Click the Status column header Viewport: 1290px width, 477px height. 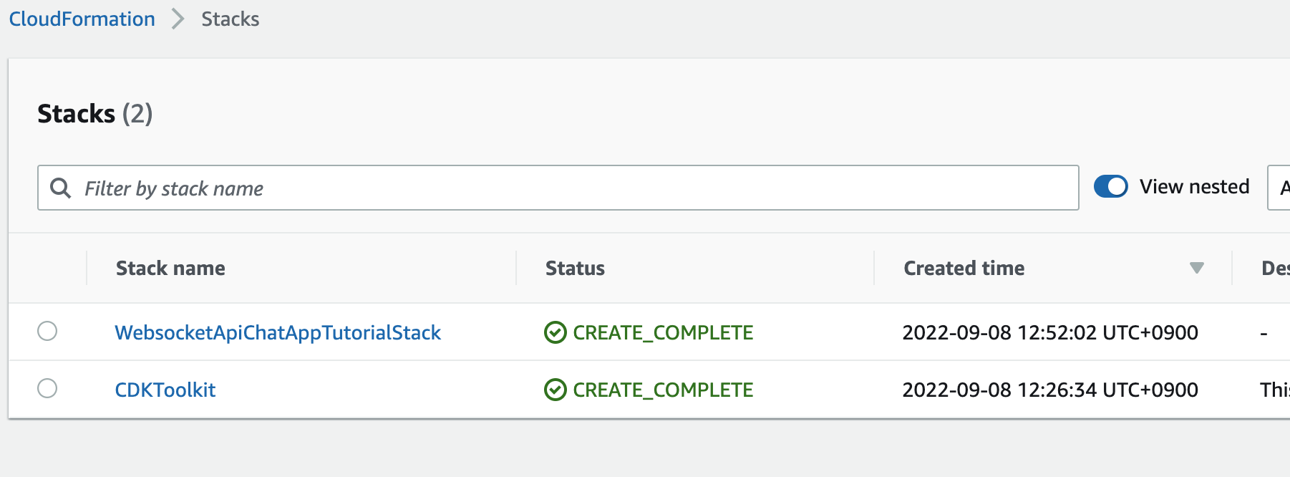(x=575, y=268)
